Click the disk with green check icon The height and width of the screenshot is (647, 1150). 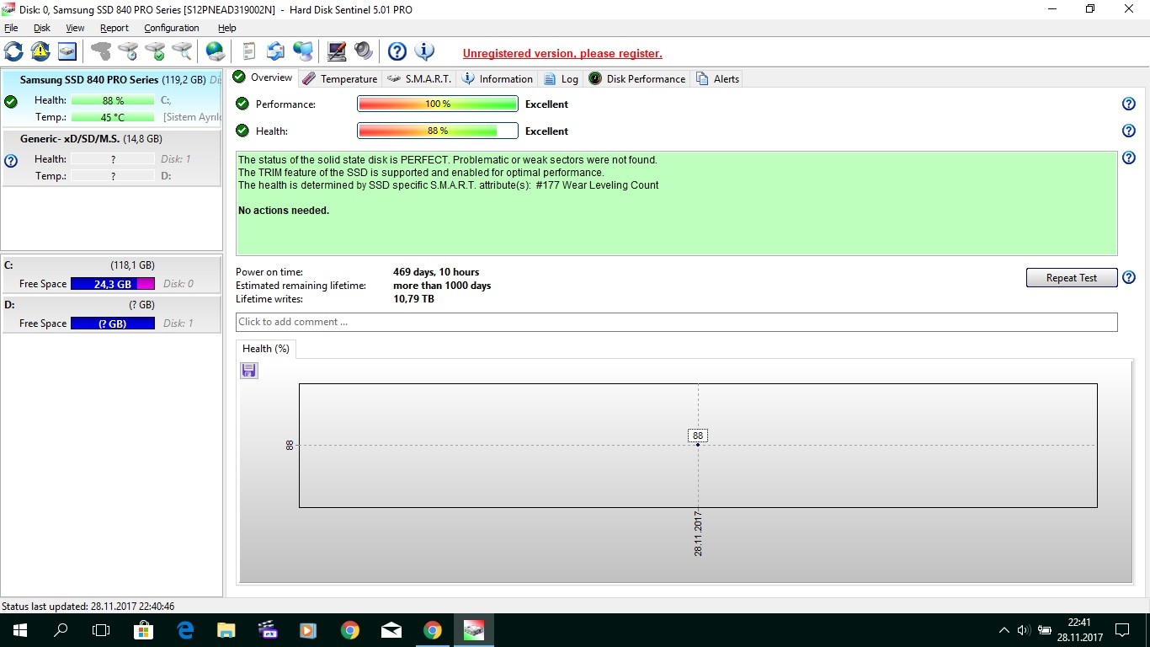tap(155, 51)
